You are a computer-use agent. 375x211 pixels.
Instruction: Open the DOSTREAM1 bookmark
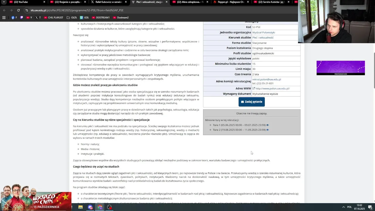tap(101, 18)
